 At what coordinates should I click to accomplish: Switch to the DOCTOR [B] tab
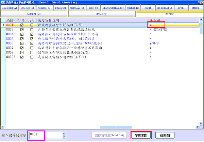point(27,7)
